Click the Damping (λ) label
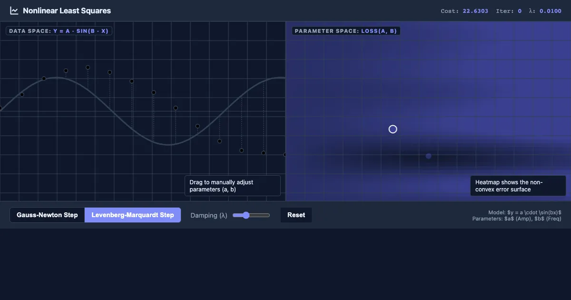This screenshot has width=571, height=300. point(209,215)
